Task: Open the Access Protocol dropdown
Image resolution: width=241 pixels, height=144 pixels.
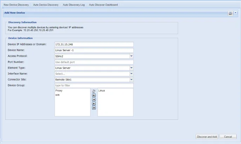Action: [x=132, y=56]
